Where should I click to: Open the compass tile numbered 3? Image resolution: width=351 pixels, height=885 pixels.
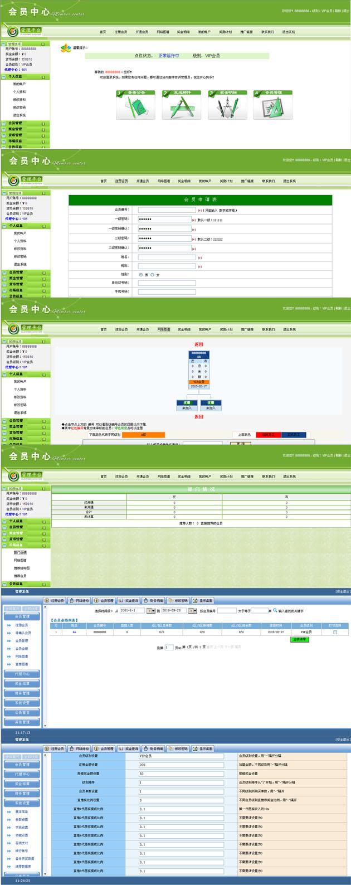[220, 106]
